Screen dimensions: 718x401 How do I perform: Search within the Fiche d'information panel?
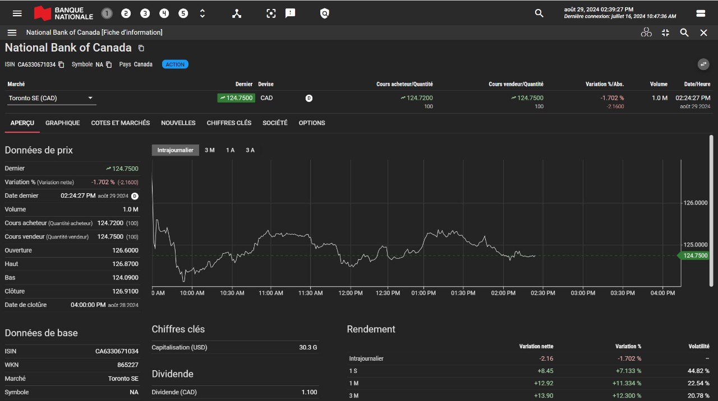click(684, 32)
